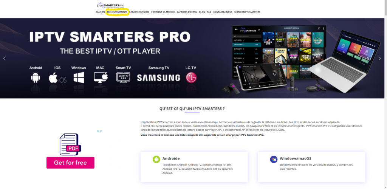Click the PDF document ad image

[70, 144]
